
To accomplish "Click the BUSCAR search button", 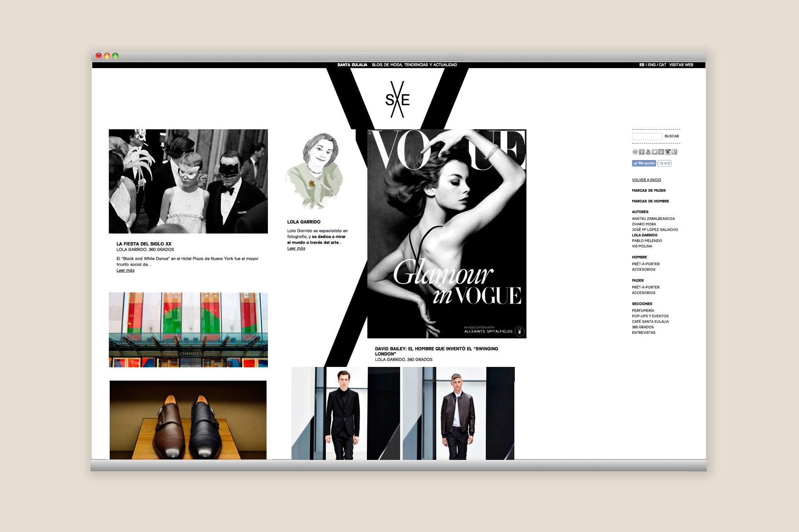I will coord(672,136).
